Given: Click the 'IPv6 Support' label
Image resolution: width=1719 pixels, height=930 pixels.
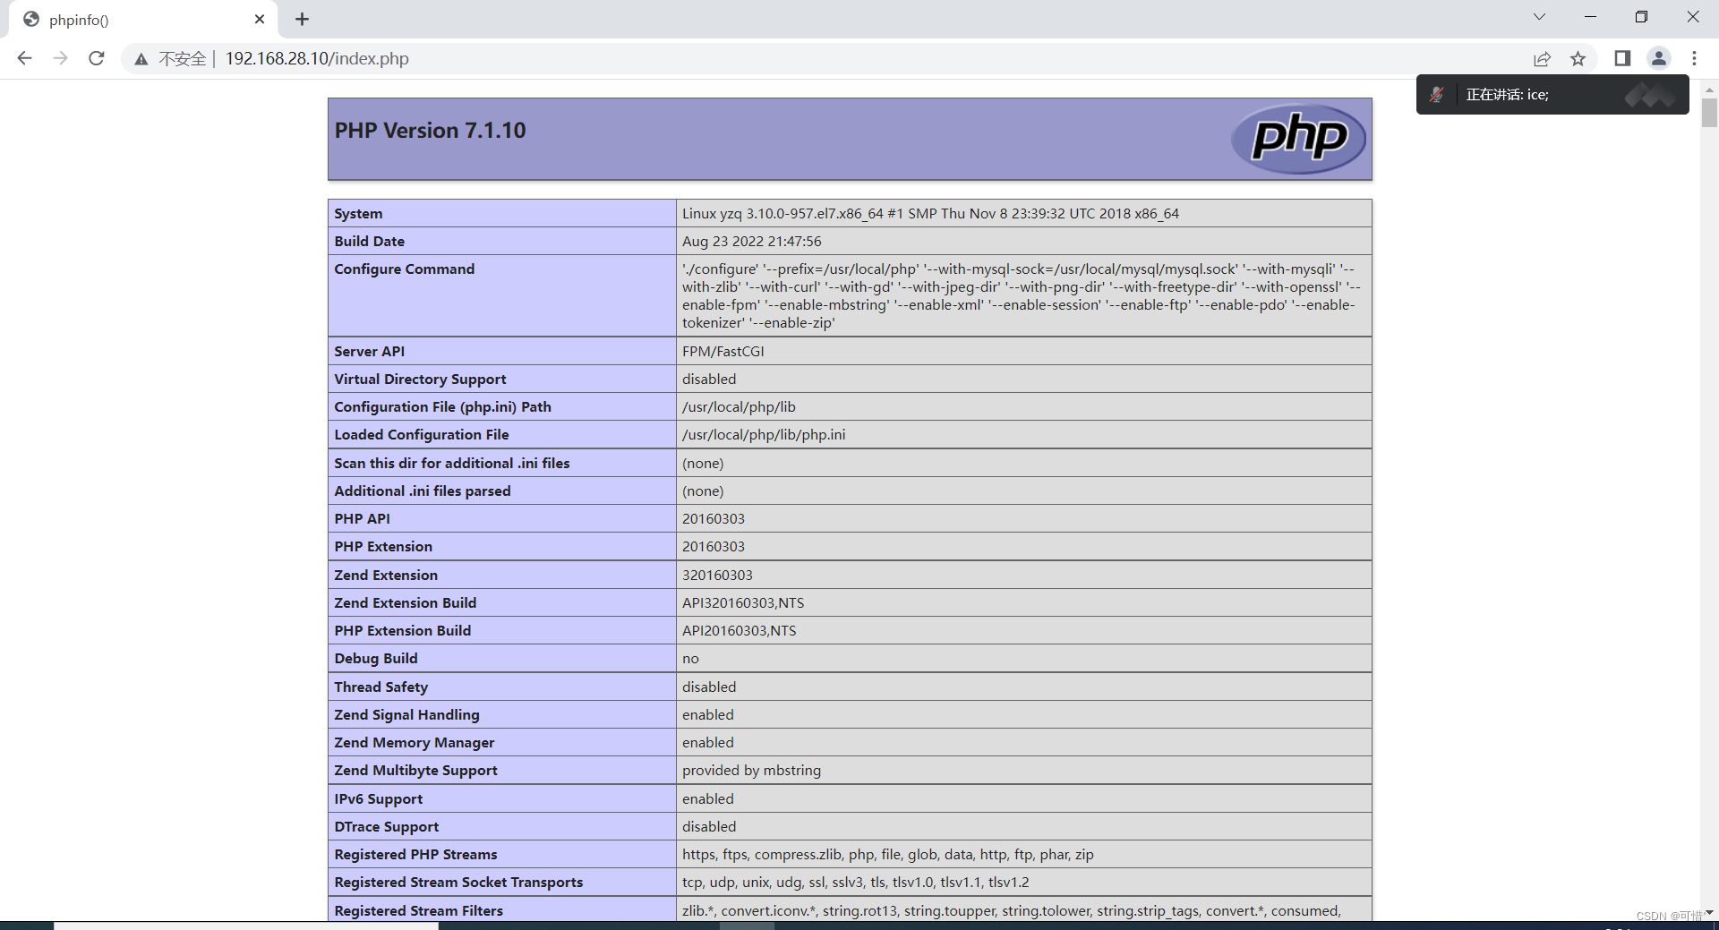Looking at the screenshot, I should pyautogui.click(x=378, y=799).
